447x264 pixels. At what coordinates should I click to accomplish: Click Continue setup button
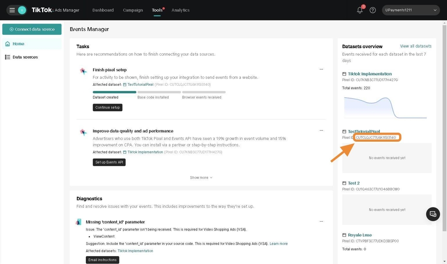click(x=107, y=108)
